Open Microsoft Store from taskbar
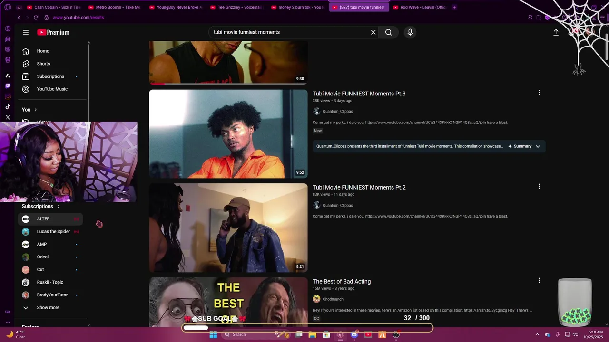This screenshot has height=342, width=609. (326, 334)
